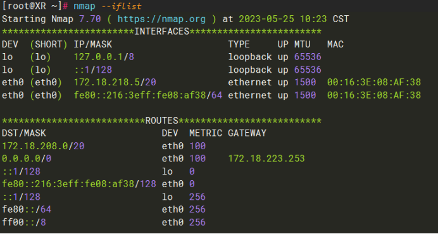Click the ROUTES section header
This screenshot has width=438, height=234.
pyautogui.click(x=162, y=121)
